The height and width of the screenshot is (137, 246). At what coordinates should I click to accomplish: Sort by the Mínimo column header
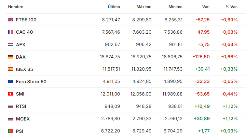tap(175, 7)
